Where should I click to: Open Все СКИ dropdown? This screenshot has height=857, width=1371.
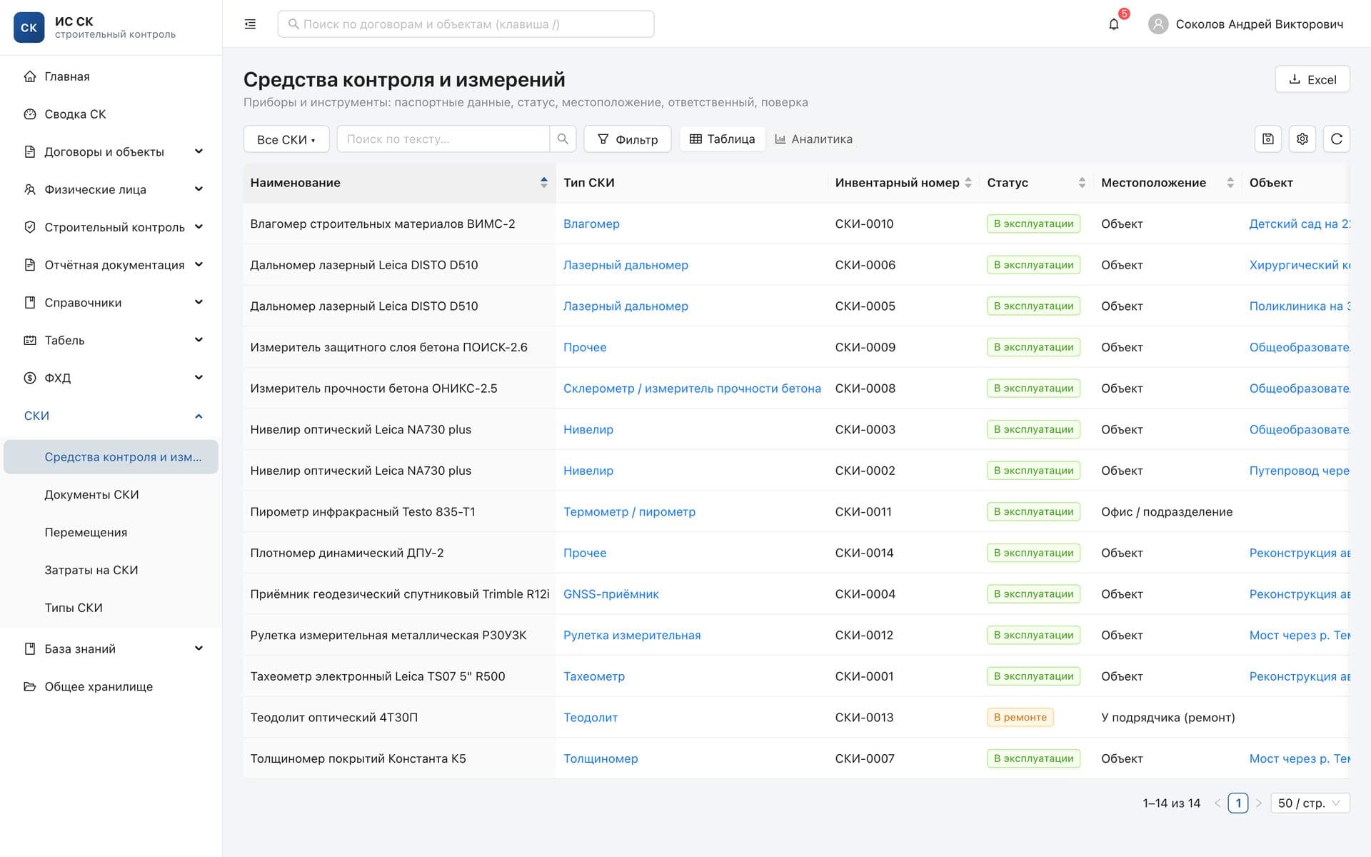click(x=286, y=139)
